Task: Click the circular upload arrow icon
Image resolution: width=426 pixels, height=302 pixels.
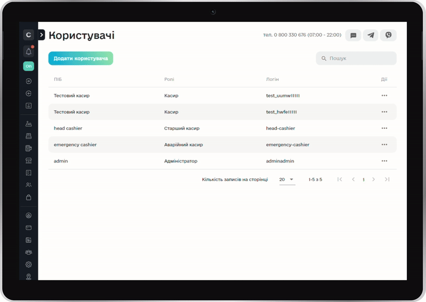Action: tap(29, 216)
